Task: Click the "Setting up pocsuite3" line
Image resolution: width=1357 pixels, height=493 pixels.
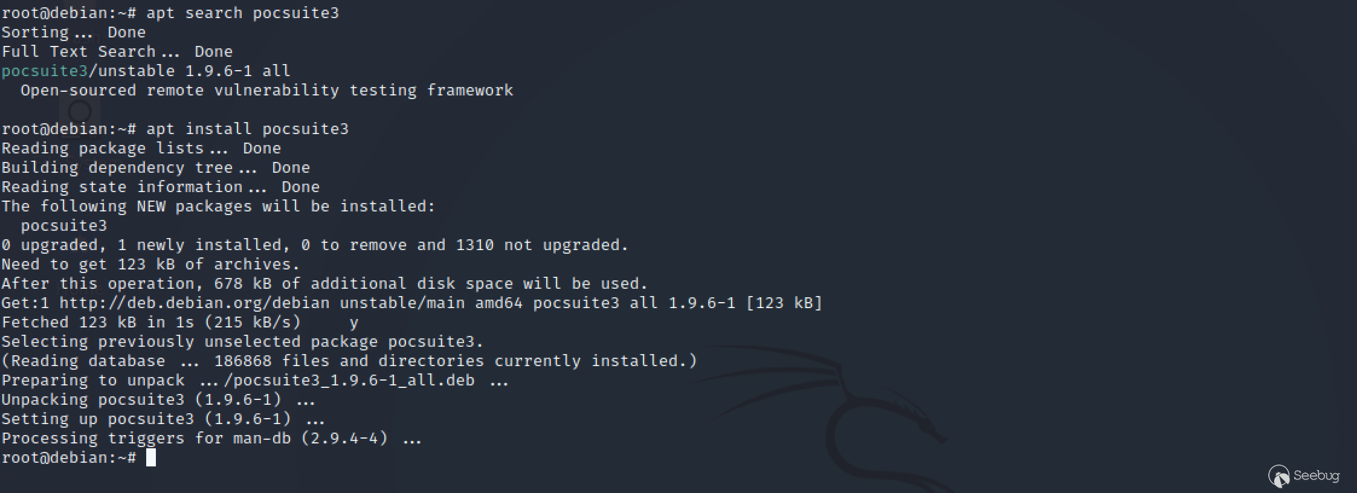Action: pyautogui.click(x=163, y=419)
